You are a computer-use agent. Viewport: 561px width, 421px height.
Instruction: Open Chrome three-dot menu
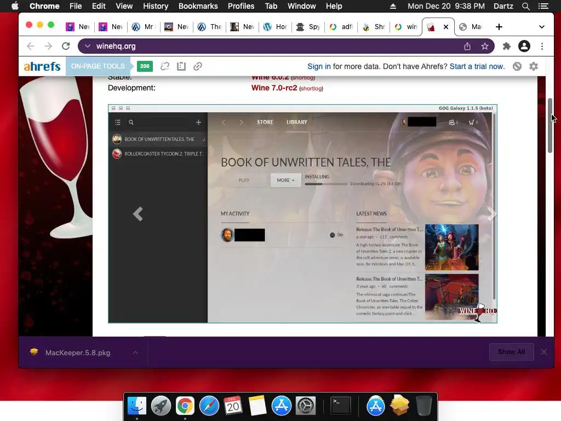pos(542,46)
